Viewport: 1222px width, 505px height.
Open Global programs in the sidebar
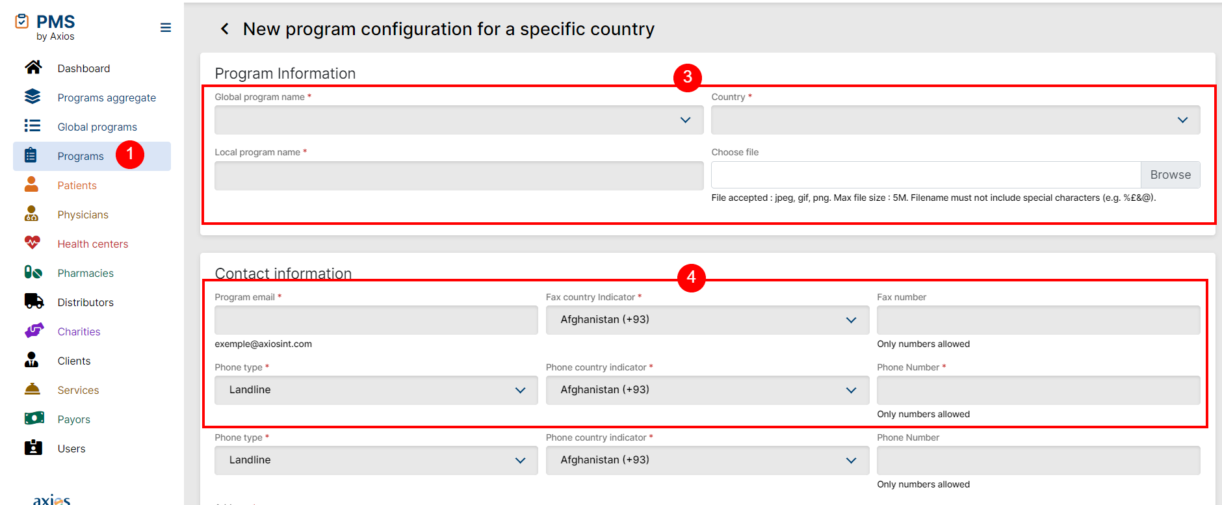(x=97, y=127)
